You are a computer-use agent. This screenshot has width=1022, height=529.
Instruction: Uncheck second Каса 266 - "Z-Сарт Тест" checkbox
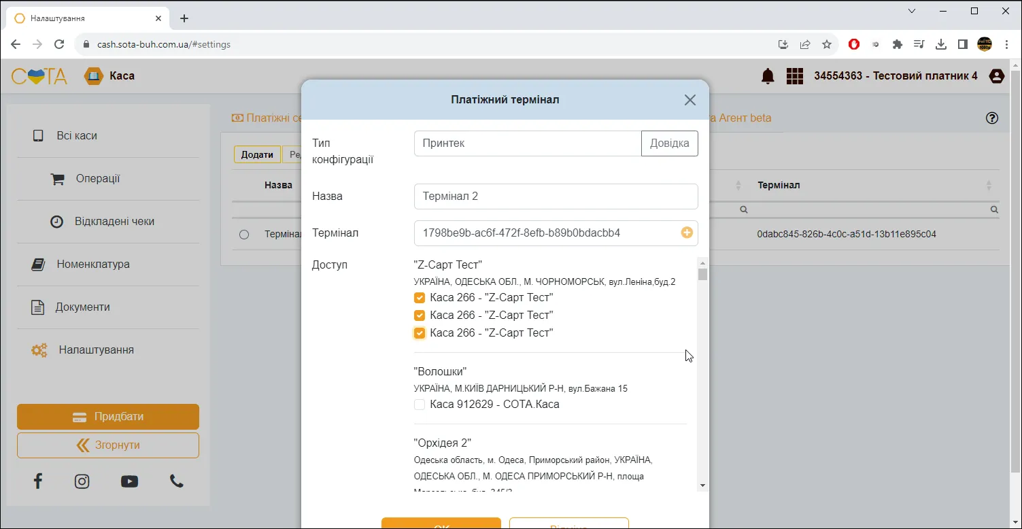tap(420, 315)
